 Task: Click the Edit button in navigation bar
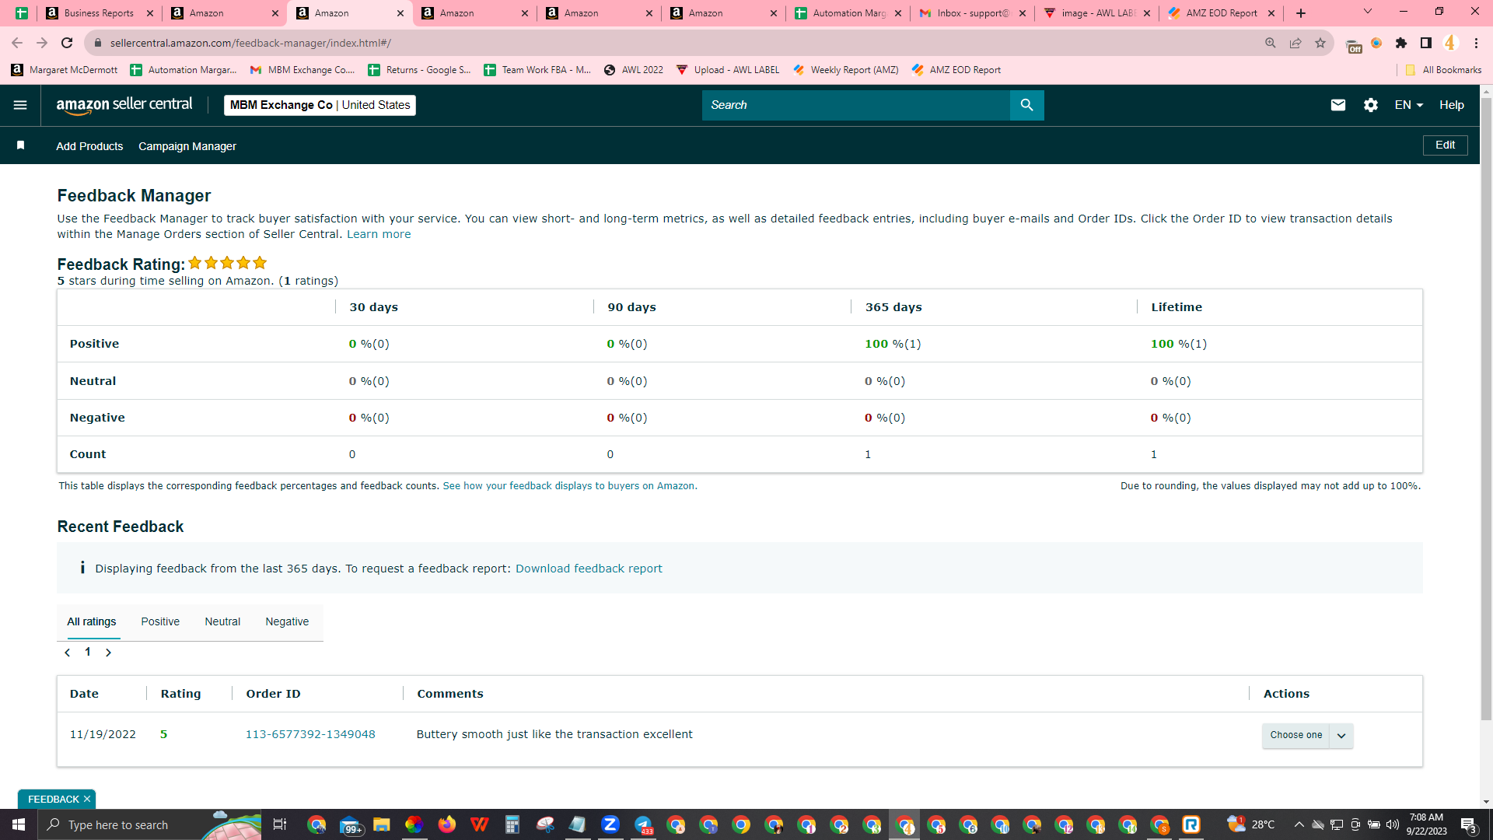coord(1445,145)
